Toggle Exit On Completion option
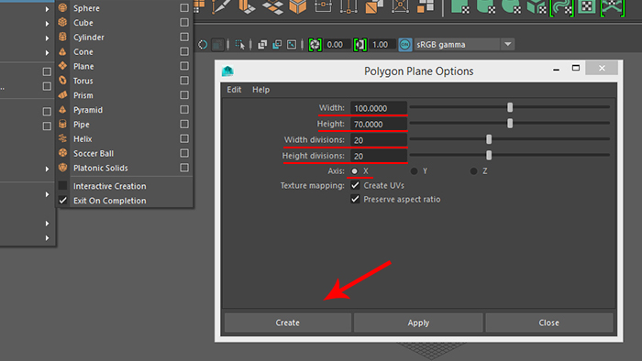This screenshot has width=642, height=361. (x=62, y=201)
